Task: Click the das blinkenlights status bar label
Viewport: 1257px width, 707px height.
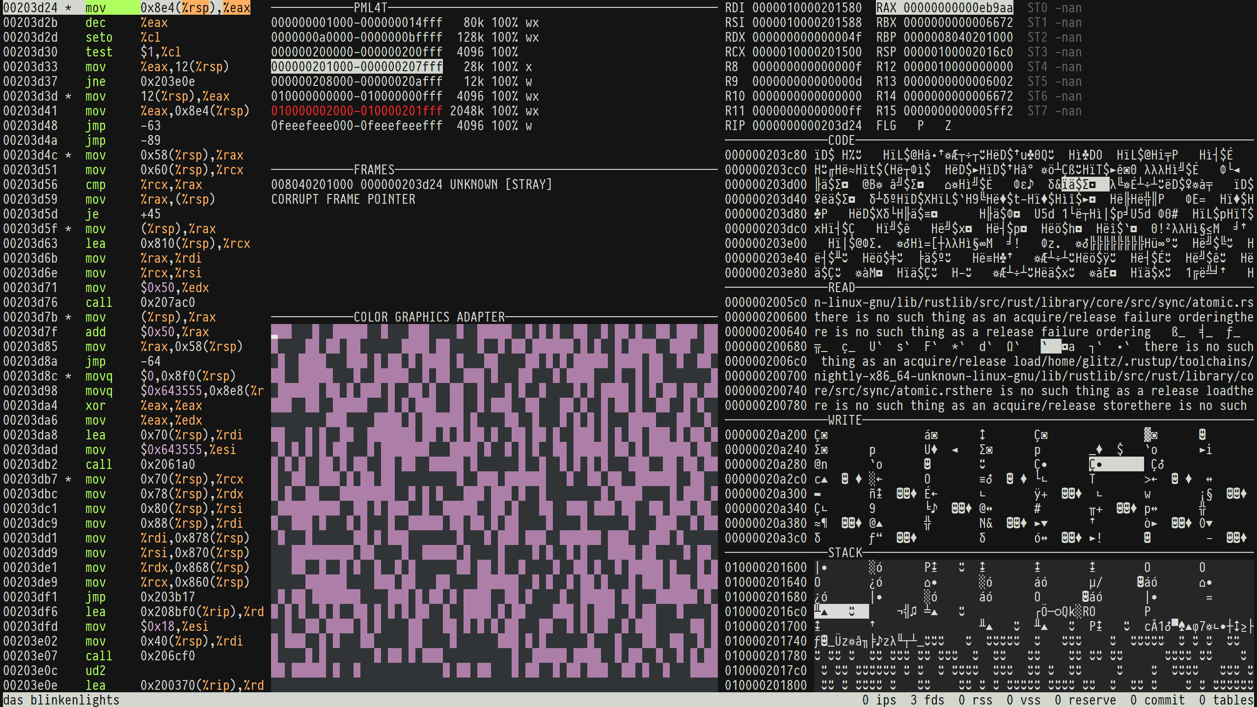Action: [61, 700]
